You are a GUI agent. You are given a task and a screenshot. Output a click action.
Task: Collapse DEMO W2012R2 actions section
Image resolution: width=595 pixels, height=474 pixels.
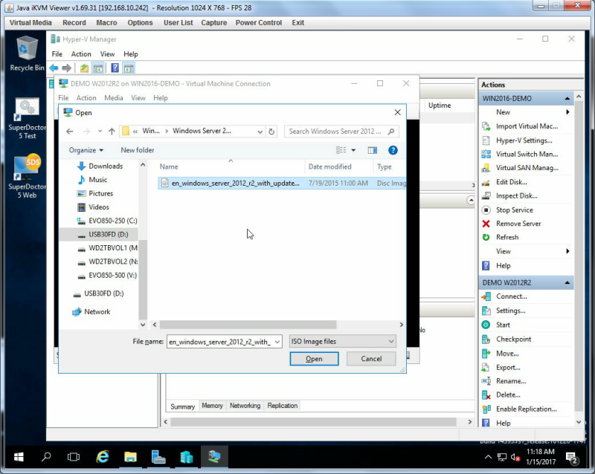tap(567, 283)
